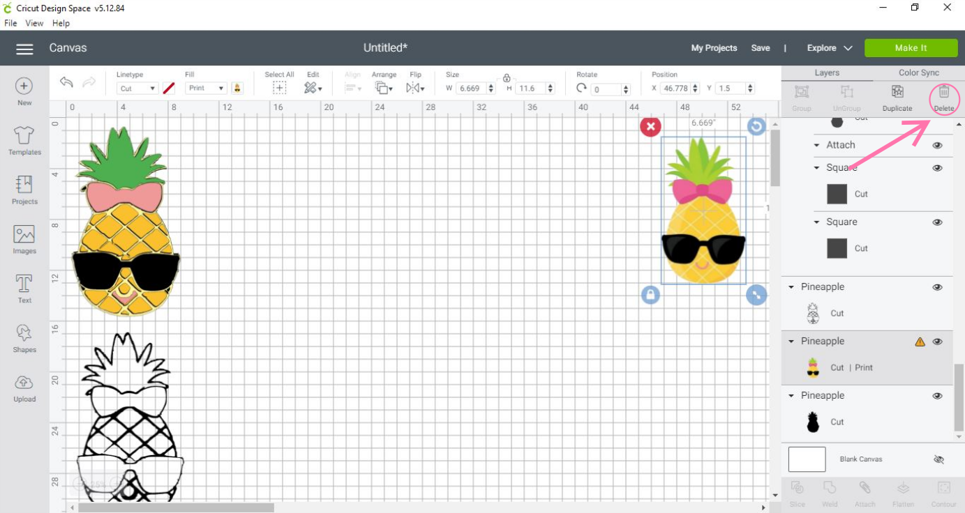Hide the Attach layer with eye icon

(x=938, y=146)
